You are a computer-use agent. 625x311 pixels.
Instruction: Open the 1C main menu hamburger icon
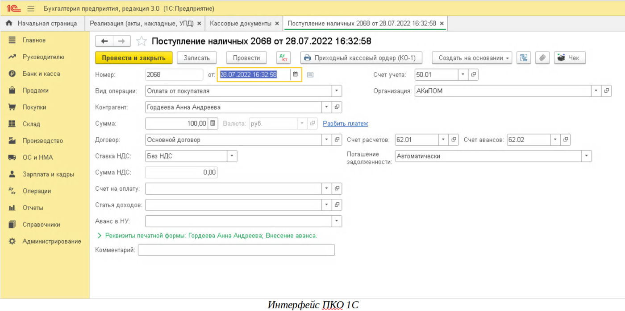pos(31,8)
